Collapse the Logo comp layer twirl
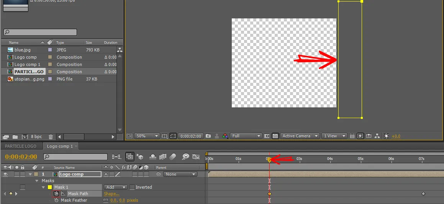444x204 pixels. pyautogui.click(x=30, y=174)
